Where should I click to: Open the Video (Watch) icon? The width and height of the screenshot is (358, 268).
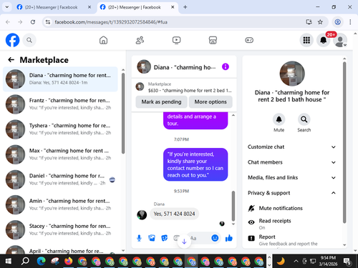pos(176,40)
